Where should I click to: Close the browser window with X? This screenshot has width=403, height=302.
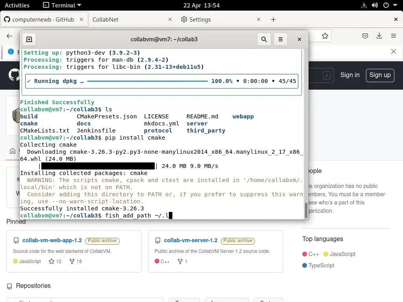pos(396,19)
